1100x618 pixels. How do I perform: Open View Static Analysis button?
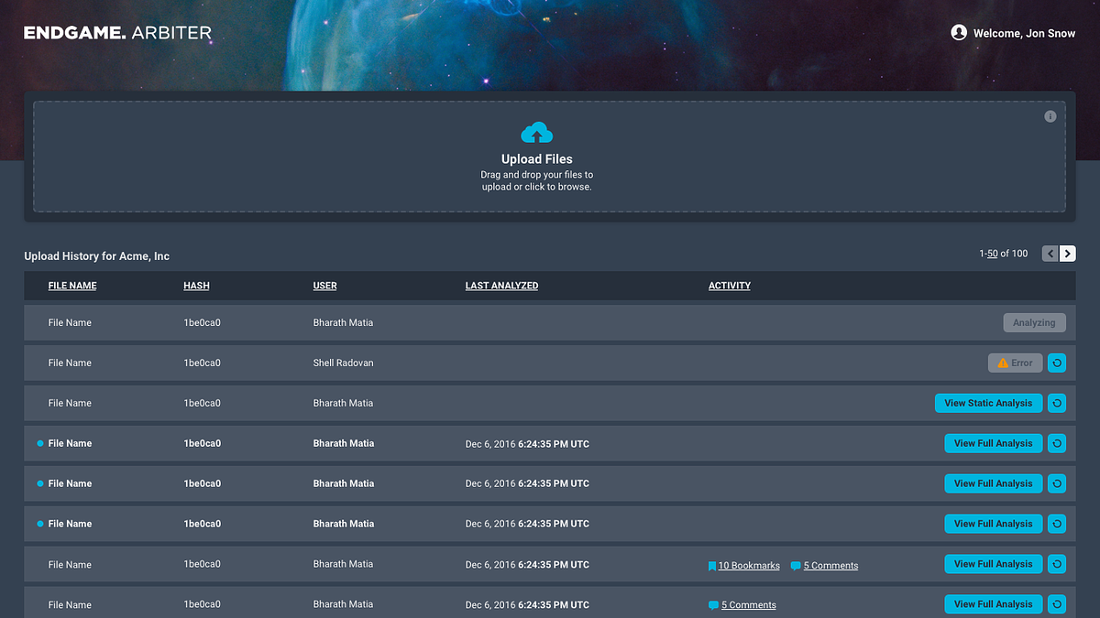tap(988, 404)
